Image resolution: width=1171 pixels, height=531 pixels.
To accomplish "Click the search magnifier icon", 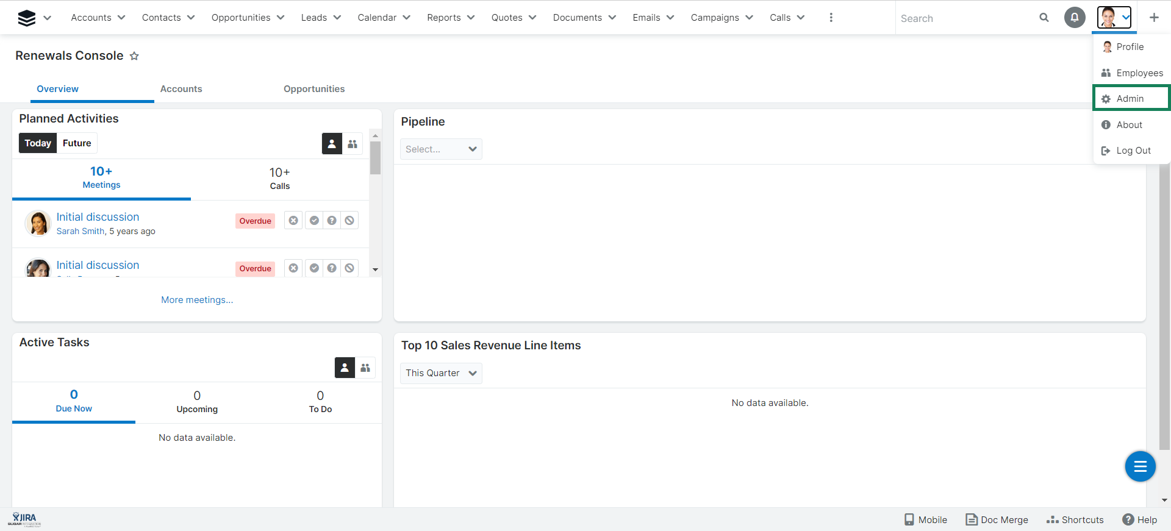I will click(x=1044, y=18).
